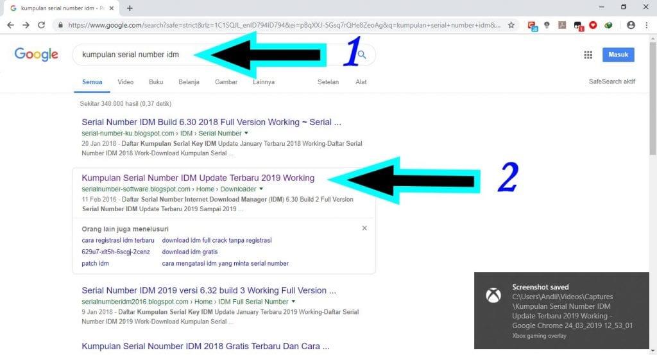Click the Masuk sign-in button

click(x=618, y=55)
